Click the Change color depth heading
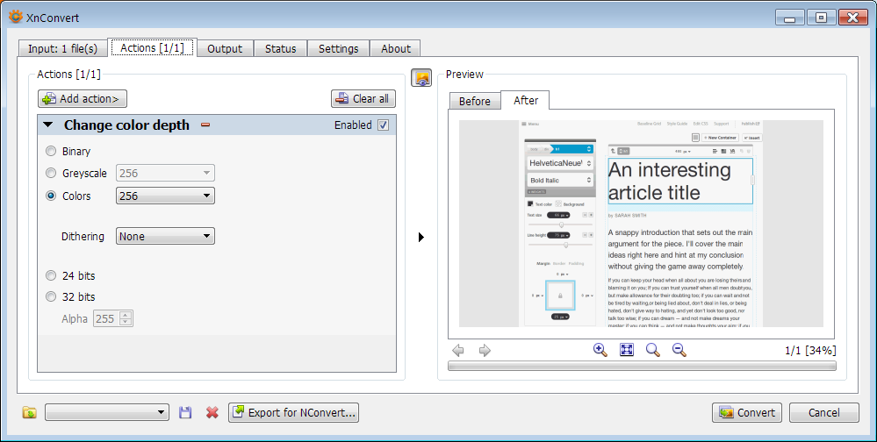Image resolution: width=877 pixels, height=442 pixels. pyautogui.click(x=127, y=125)
